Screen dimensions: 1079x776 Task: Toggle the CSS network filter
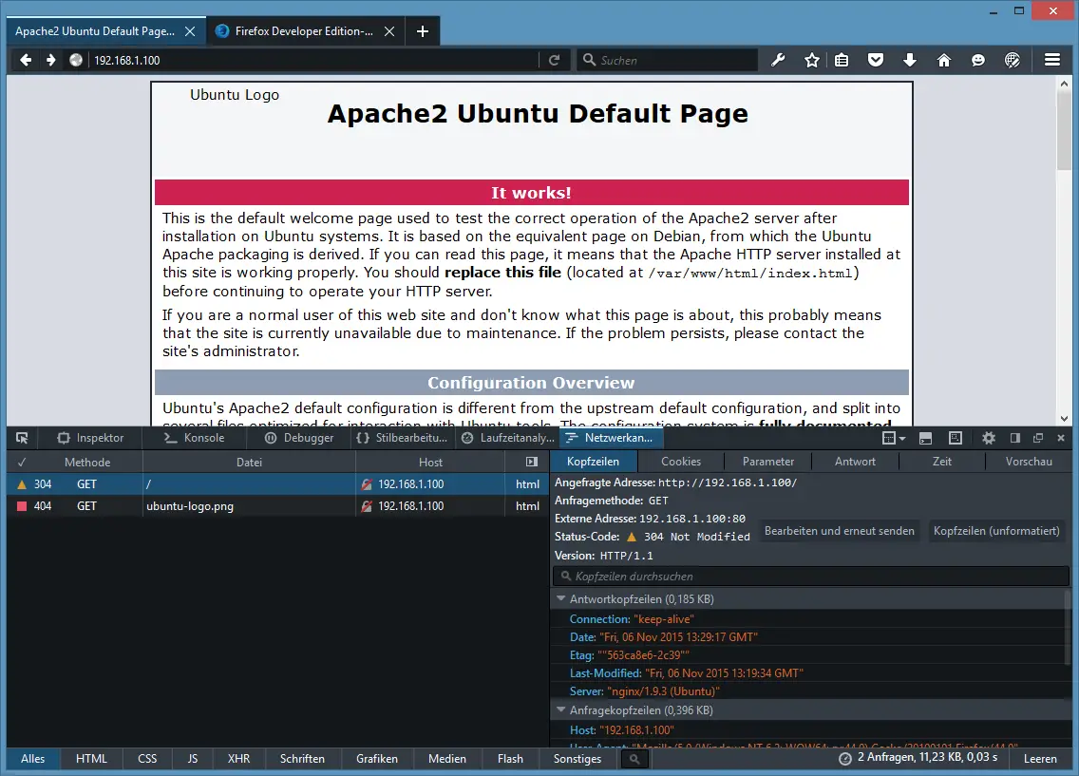pos(147,759)
